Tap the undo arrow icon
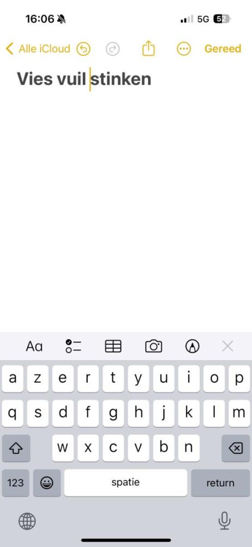Image resolution: width=252 pixels, height=547 pixels. pyautogui.click(x=83, y=49)
